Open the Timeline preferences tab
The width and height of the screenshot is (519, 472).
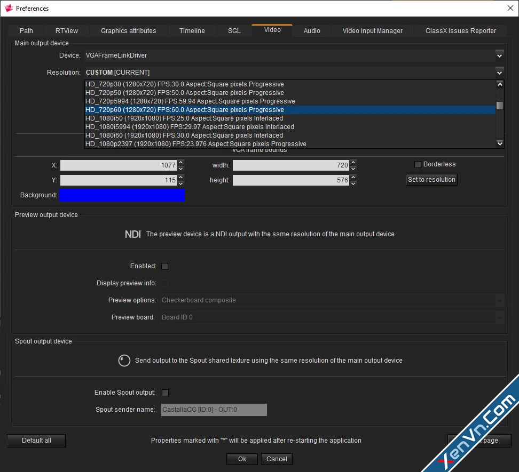[x=192, y=31]
